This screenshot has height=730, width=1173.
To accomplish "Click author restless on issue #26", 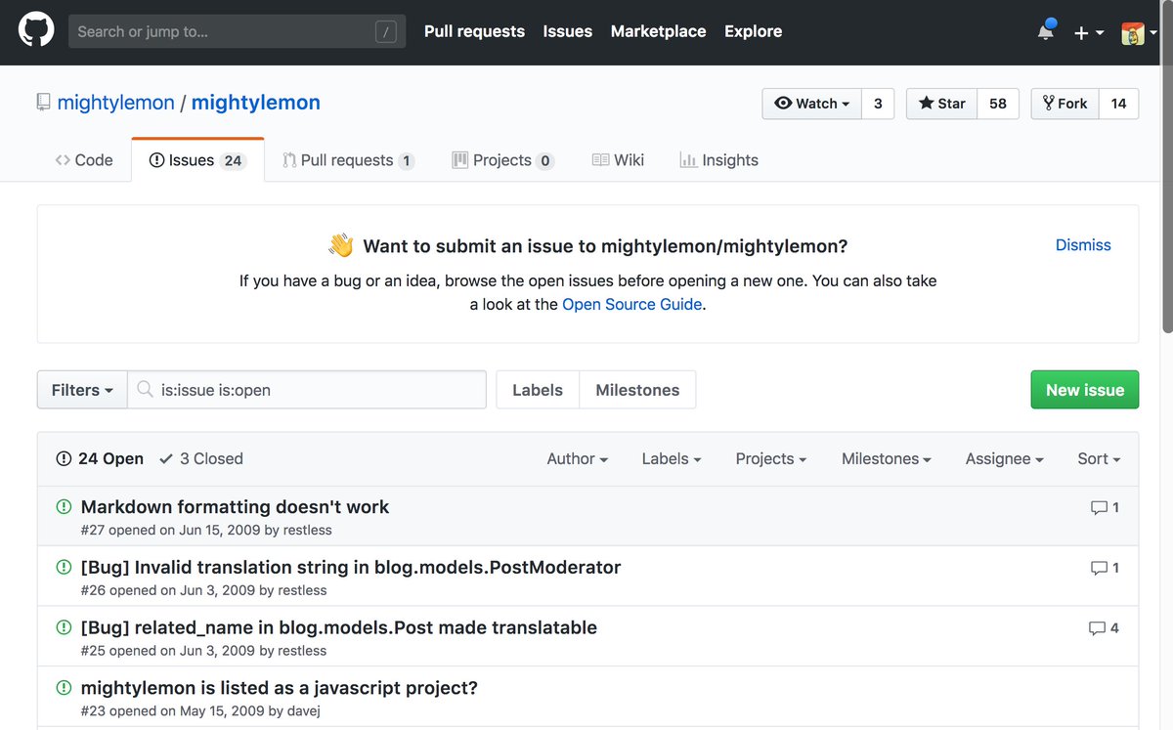I will click(302, 590).
